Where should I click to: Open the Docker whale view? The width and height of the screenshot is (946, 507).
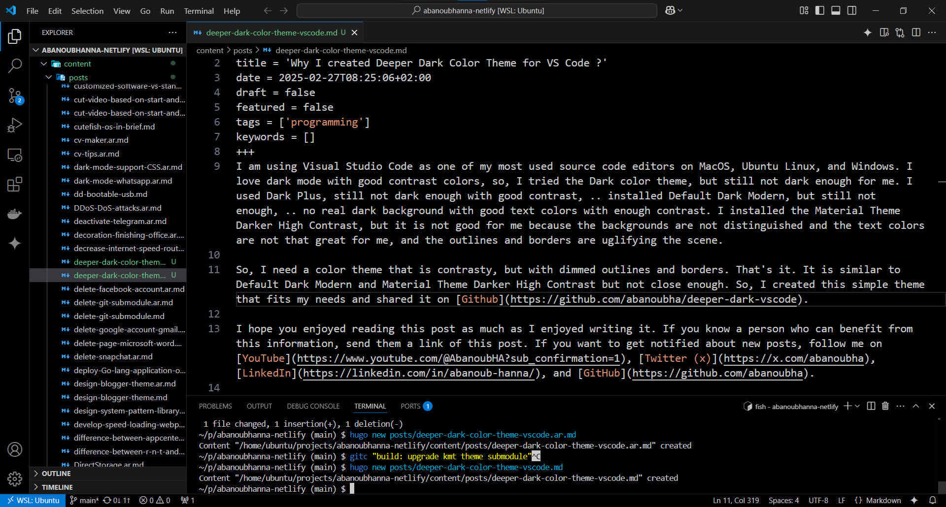point(15,214)
